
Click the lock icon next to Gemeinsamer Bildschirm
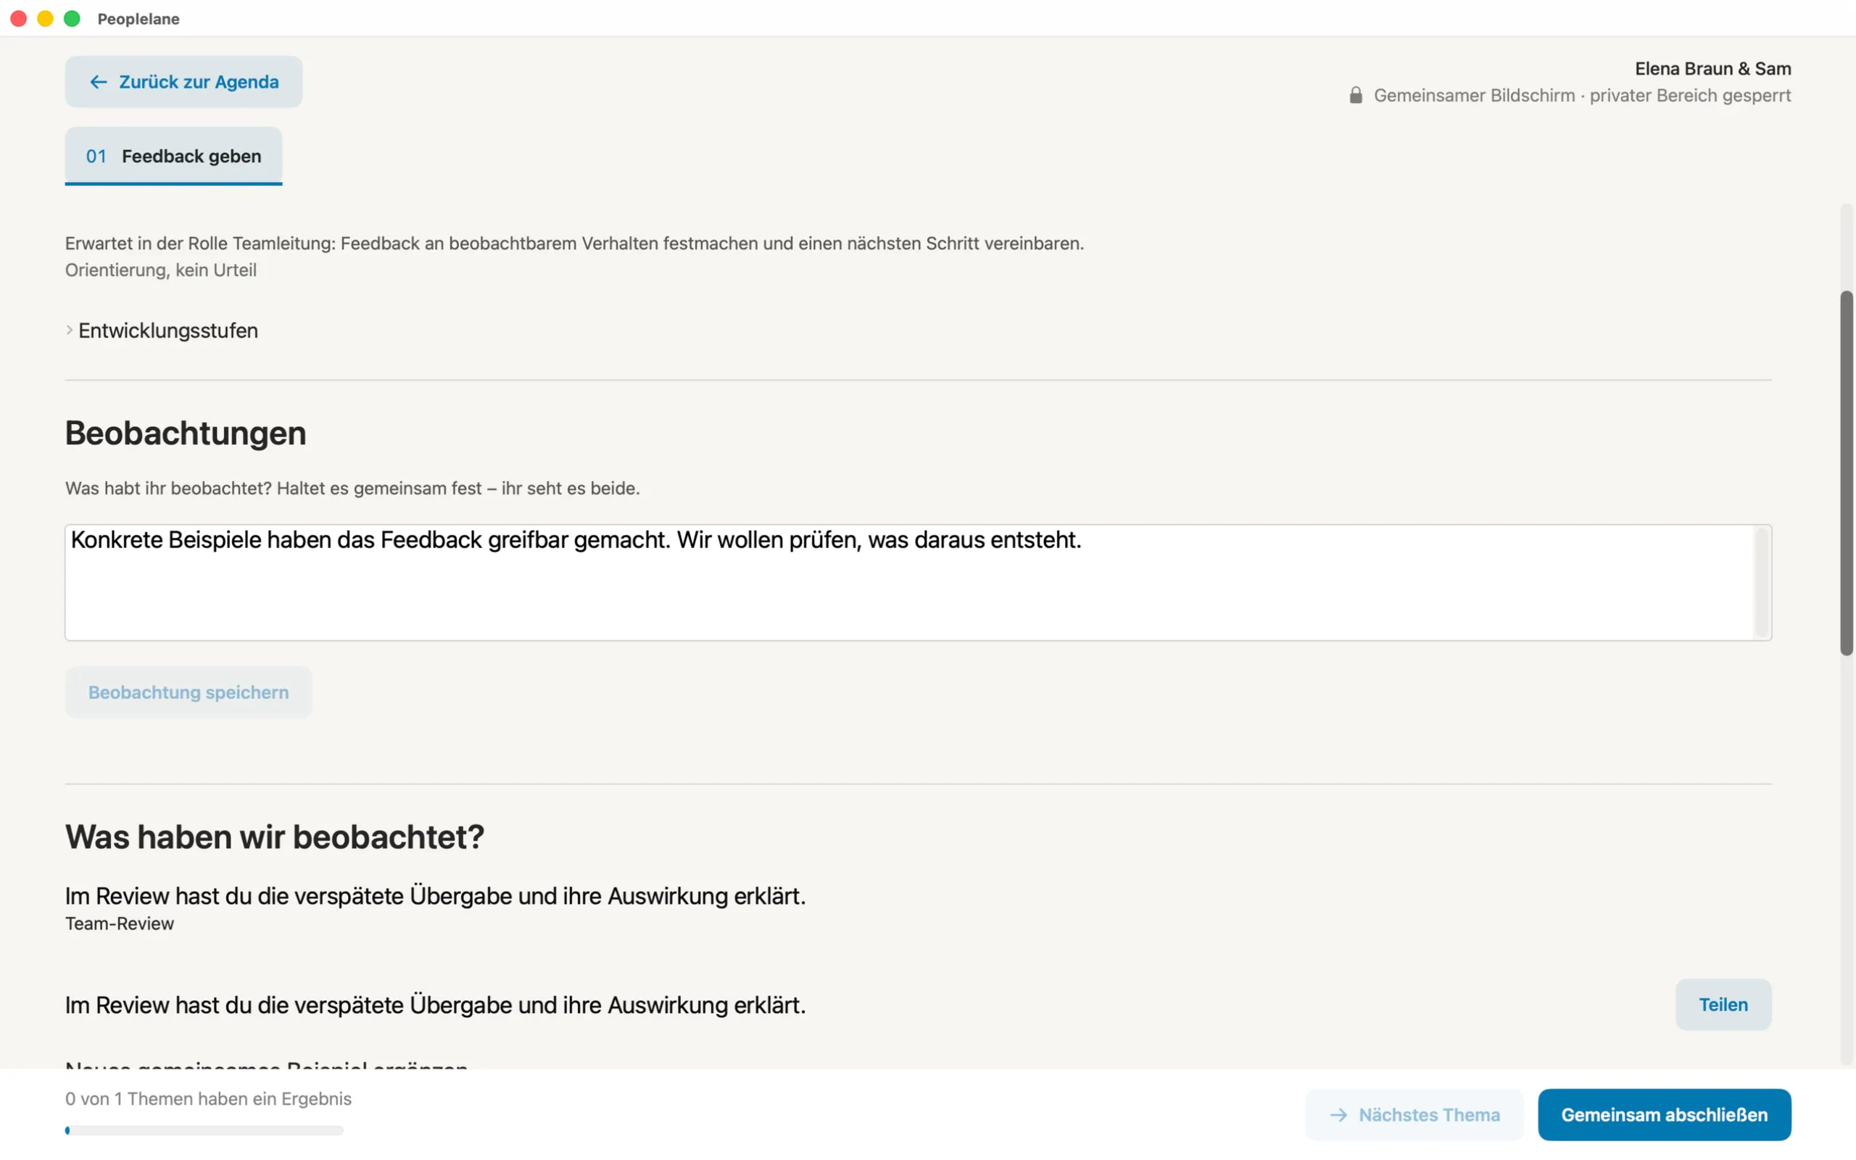point(1356,95)
